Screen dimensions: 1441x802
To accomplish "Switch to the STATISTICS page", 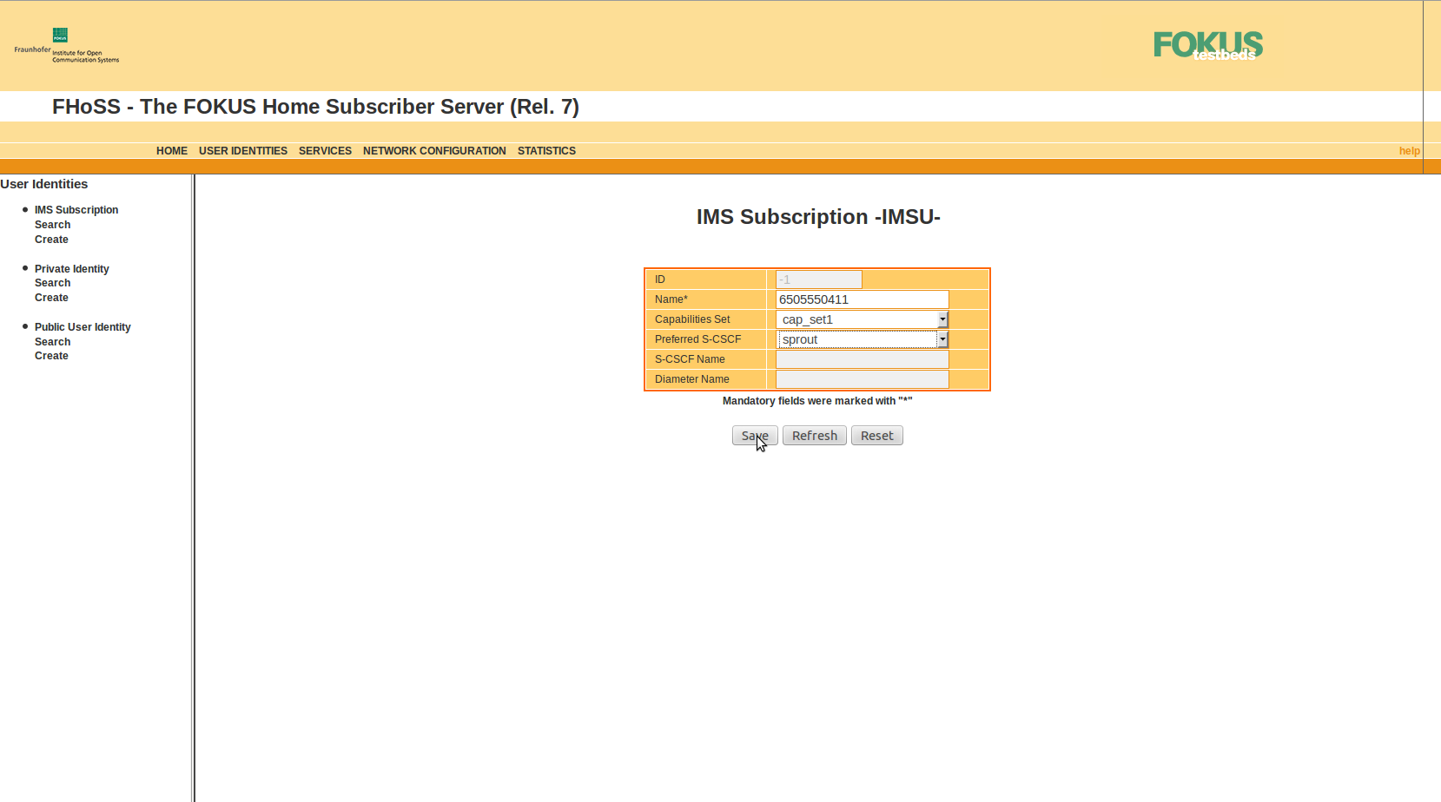I will [x=546, y=150].
